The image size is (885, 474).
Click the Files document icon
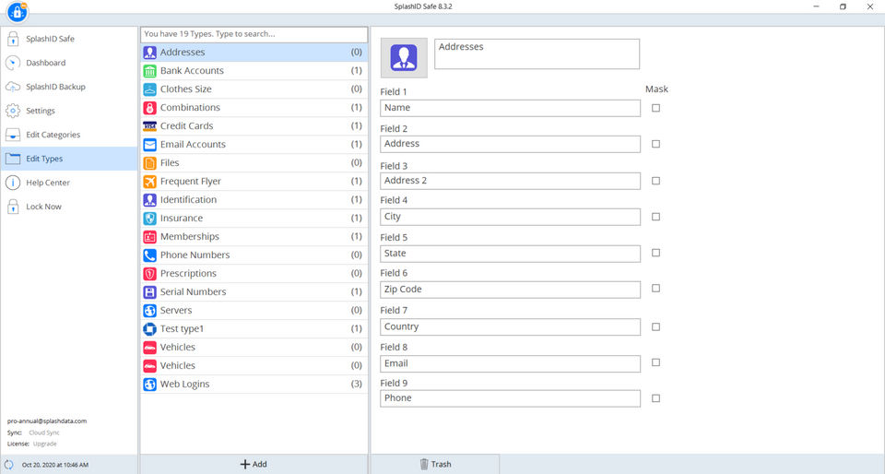coord(149,163)
